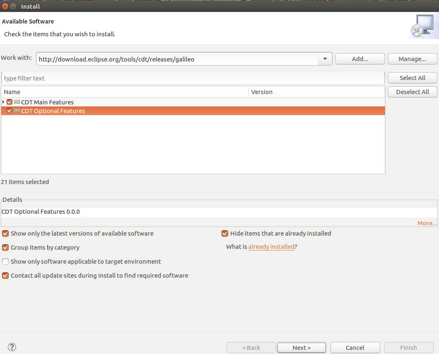Image resolution: width=439 pixels, height=354 pixels.
Task: Click the CDT Optional Features category icon
Action: point(17,111)
